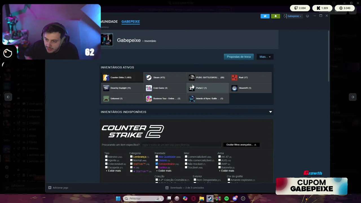Screen dimensions: 361x203
Task: Open the Unturned inventory icon
Action: [x=106, y=99]
